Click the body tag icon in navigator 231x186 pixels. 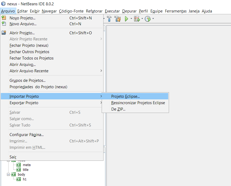(14, 174)
